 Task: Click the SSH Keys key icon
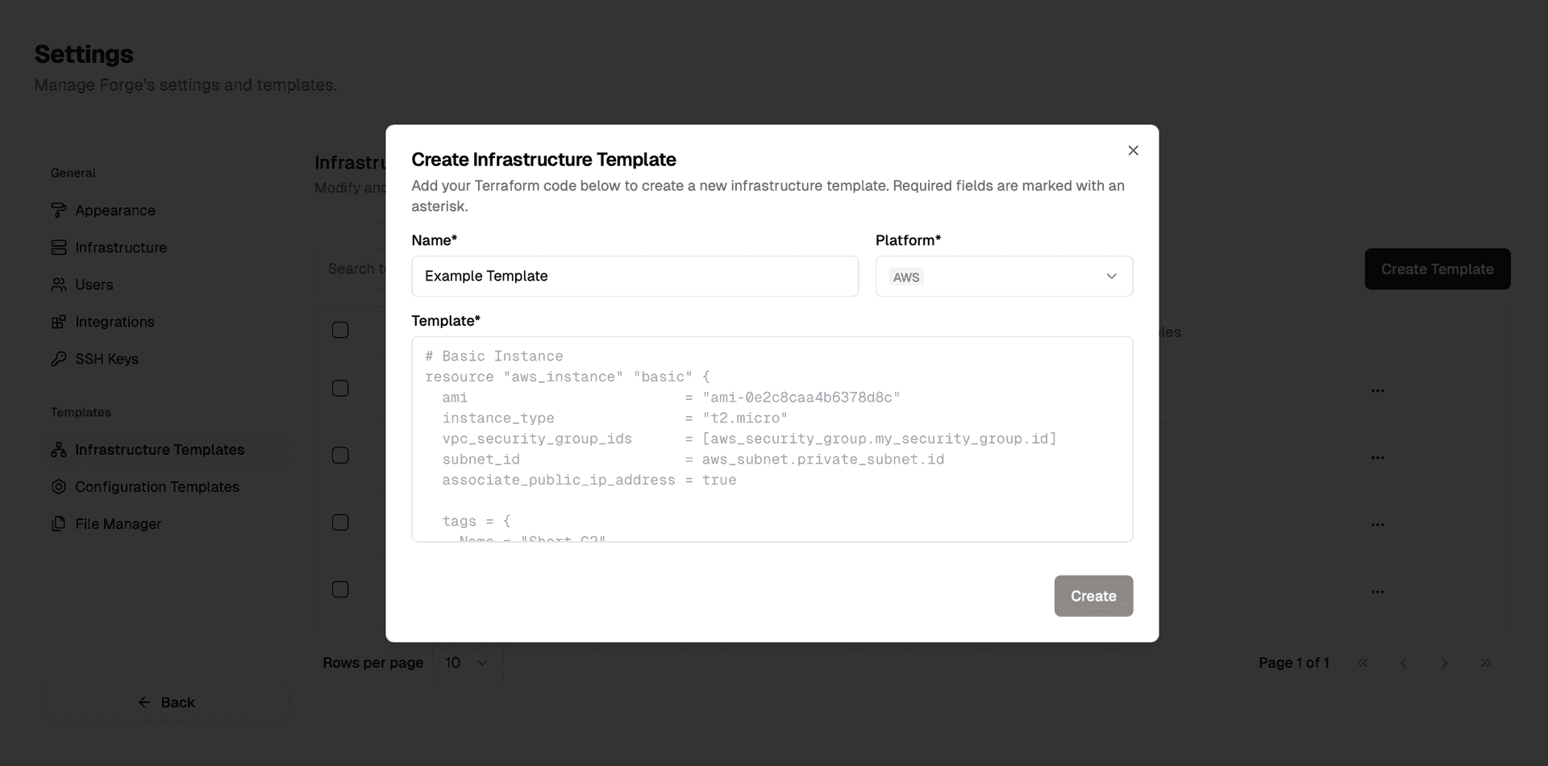pos(59,359)
